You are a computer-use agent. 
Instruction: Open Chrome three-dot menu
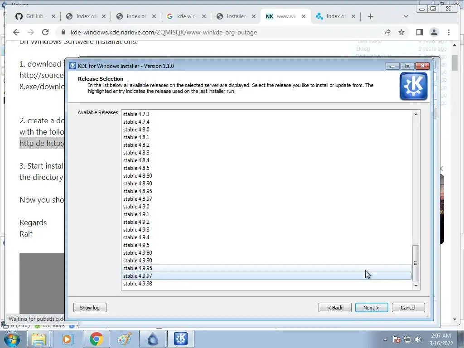tap(449, 32)
